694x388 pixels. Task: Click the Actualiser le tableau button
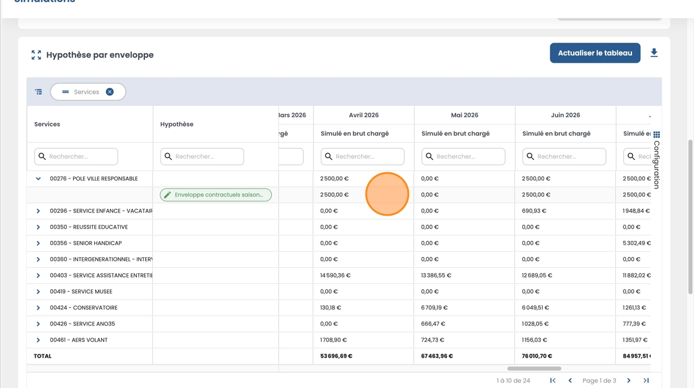pyautogui.click(x=595, y=53)
